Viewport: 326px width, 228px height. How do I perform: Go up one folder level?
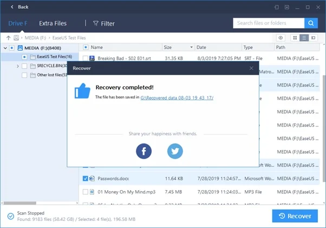[8, 38]
